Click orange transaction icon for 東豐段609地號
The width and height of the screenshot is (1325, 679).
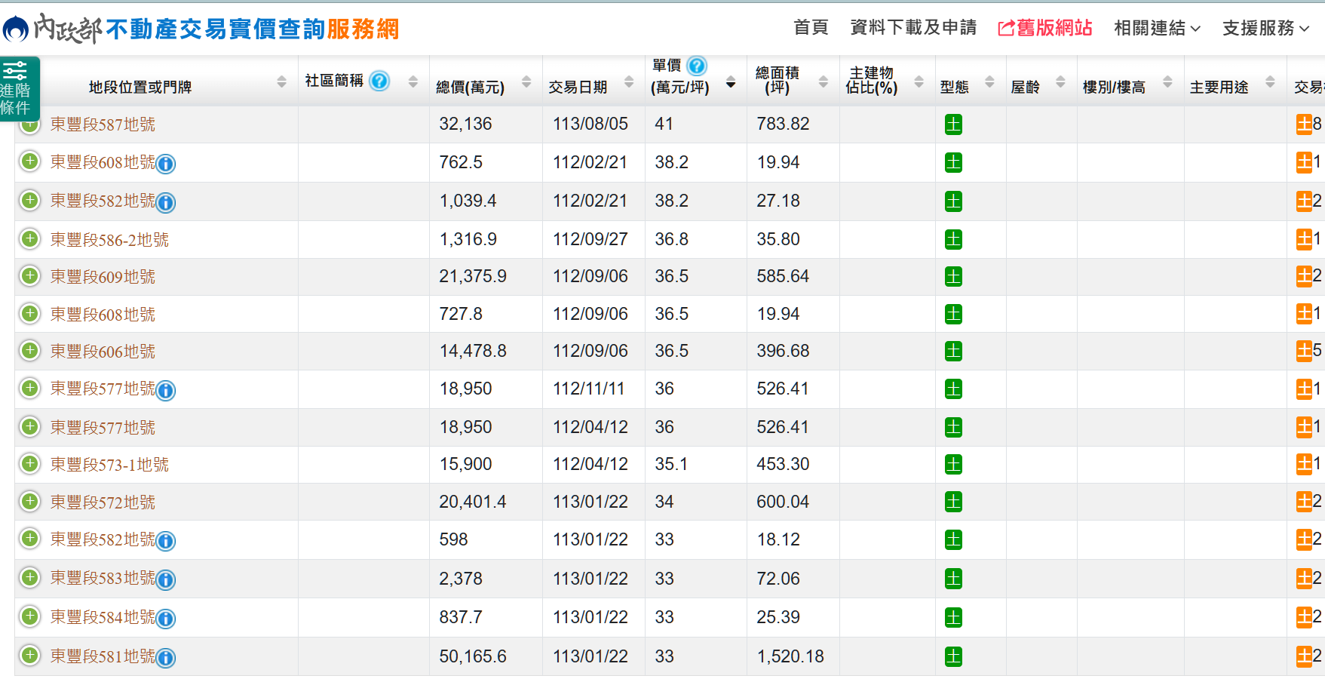[1304, 276]
